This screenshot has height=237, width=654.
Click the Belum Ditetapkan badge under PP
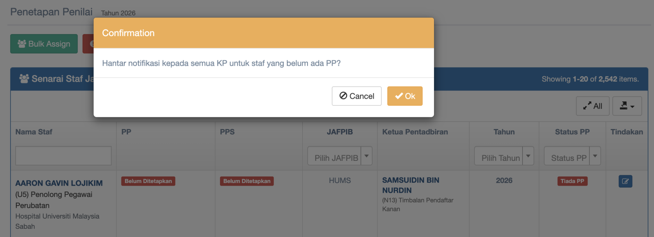click(148, 181)
